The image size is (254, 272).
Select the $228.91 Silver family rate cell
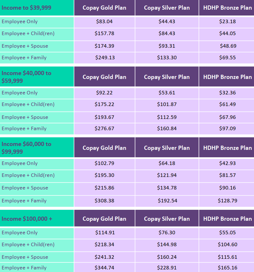(167, 268)
